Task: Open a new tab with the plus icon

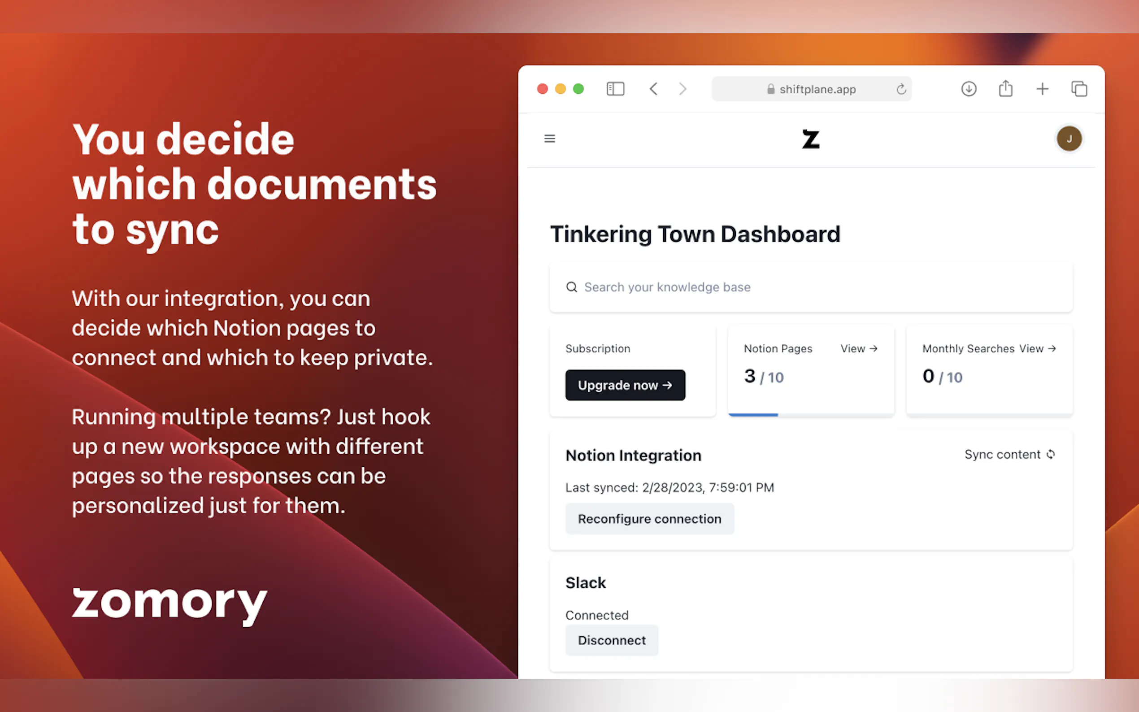Action: coord(1042,89)
